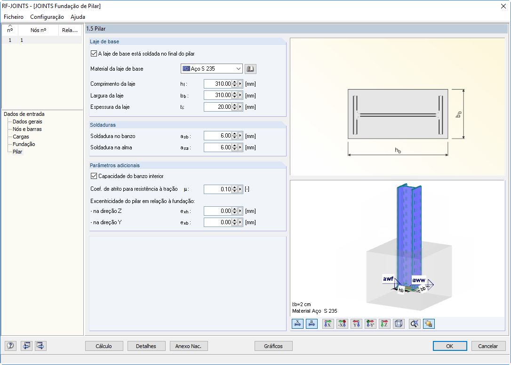Show the view in Y direction
Screen dimensions: 511x365
(x=356, y=324)
